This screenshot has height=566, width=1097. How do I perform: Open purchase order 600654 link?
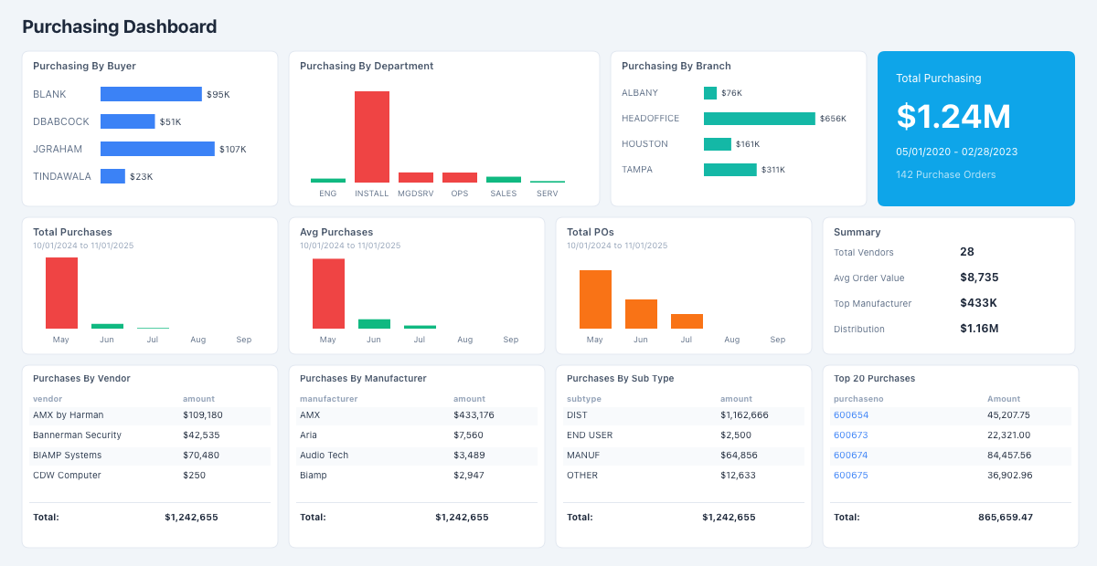pyautogui.click(x=850, y=415)
